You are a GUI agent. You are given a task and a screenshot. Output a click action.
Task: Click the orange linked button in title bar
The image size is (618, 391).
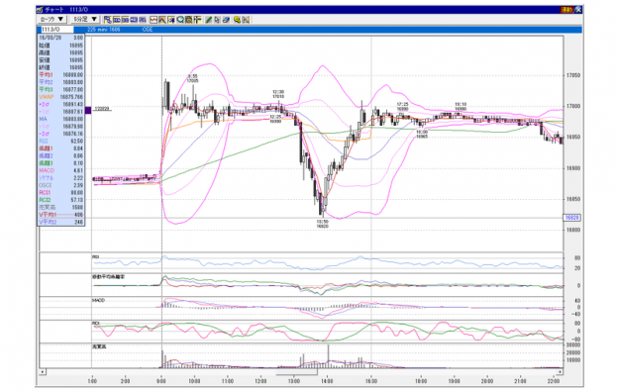pos(566,10)
